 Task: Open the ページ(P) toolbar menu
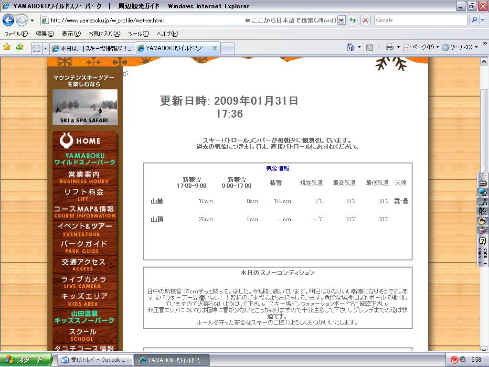click(x=421, y=47)
